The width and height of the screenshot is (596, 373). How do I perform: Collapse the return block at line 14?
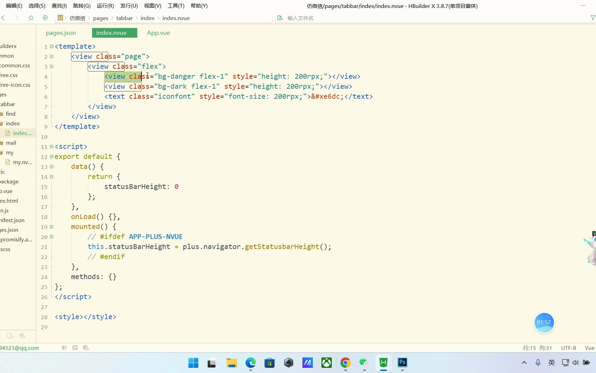(x=51, y=176)
